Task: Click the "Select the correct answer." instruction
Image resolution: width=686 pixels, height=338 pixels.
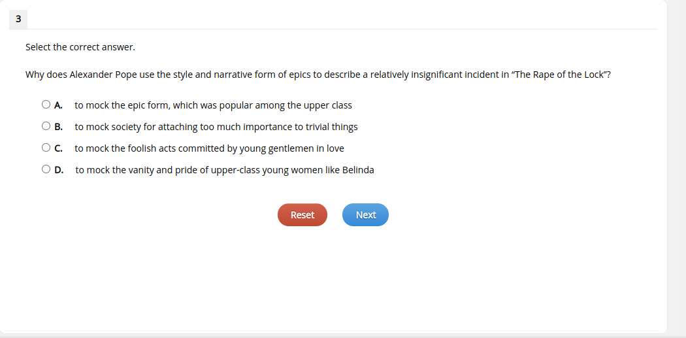Action: click(80, 47)
